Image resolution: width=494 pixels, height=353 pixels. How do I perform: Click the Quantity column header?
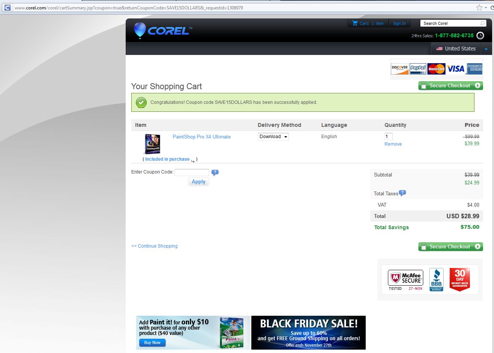(395, 125)
